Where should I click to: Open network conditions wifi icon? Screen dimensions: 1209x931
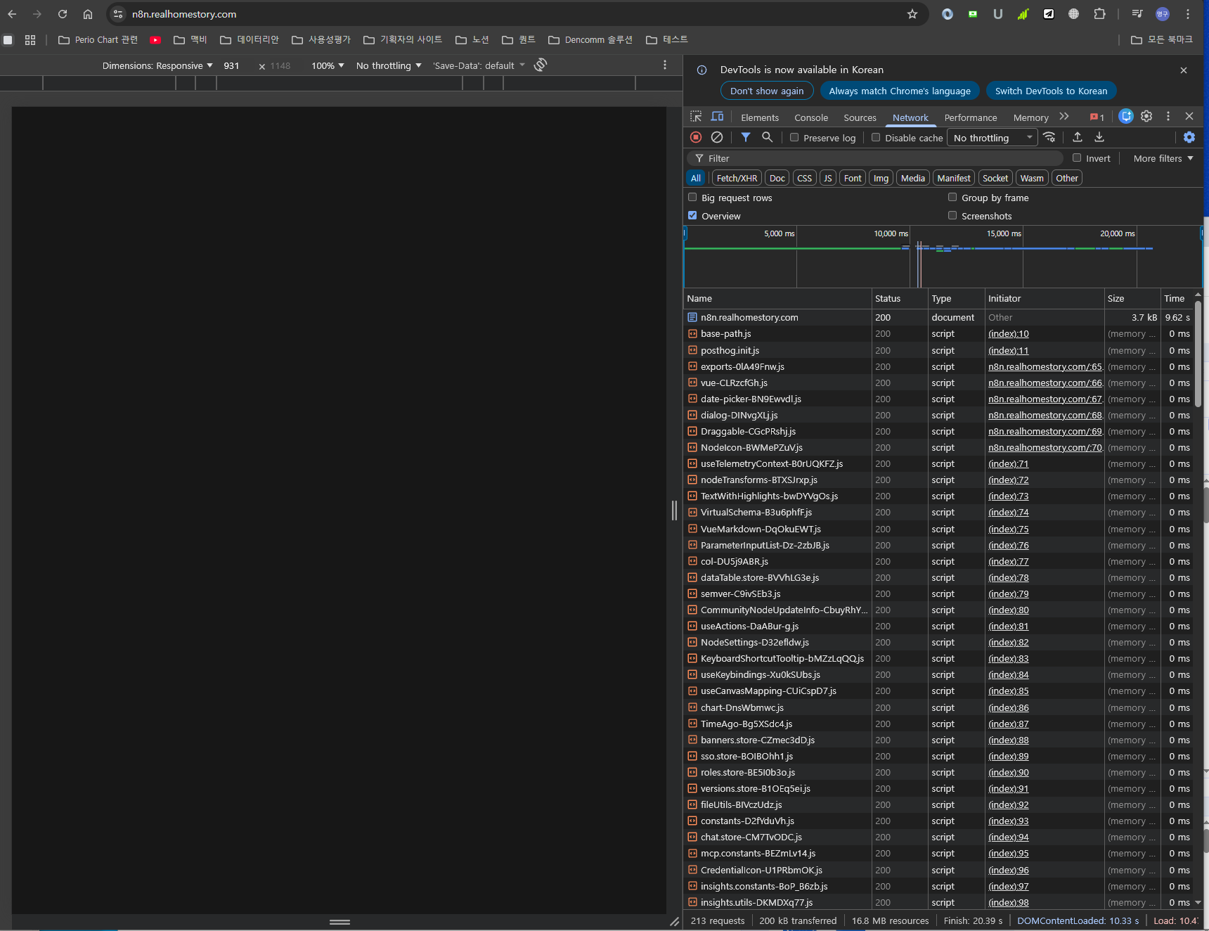[x=1049, y=138]
